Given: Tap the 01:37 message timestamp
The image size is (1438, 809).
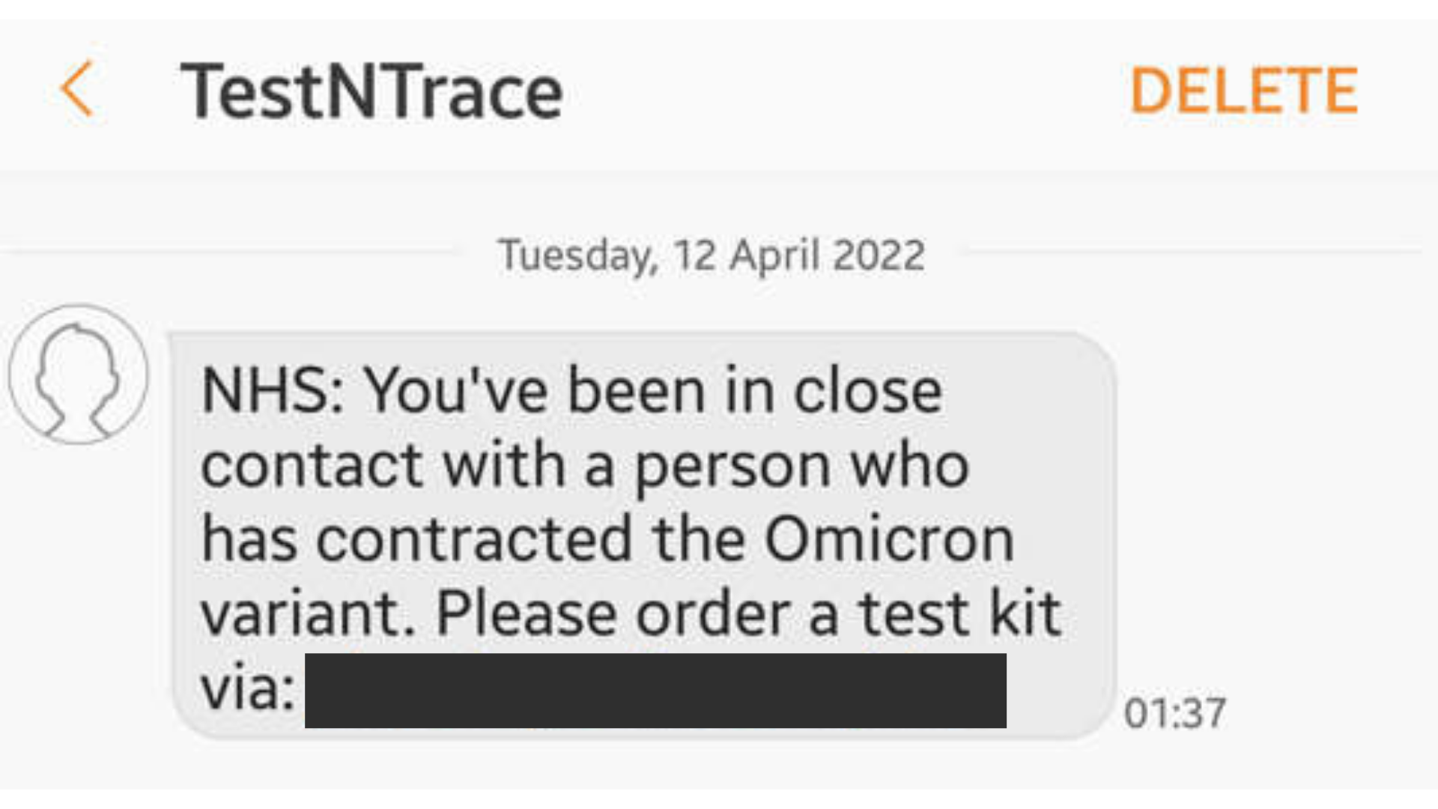Looking at the screenshot, I should tap(1174, 712).
